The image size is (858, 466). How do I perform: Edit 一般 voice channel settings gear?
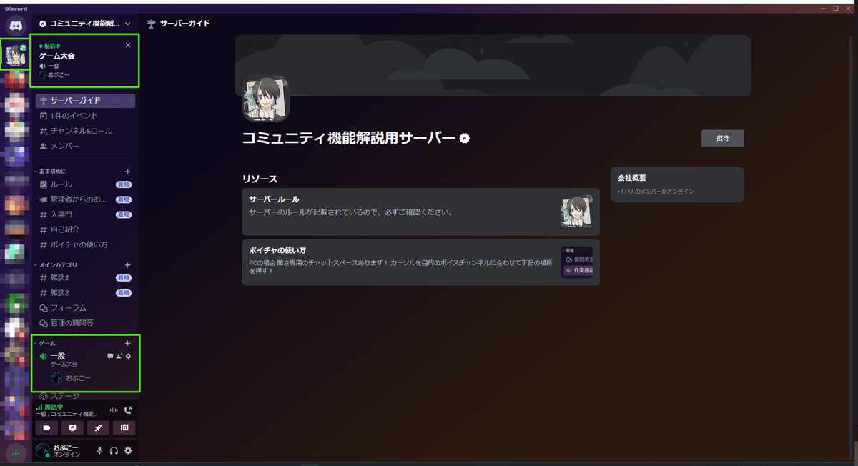(129, 355)
